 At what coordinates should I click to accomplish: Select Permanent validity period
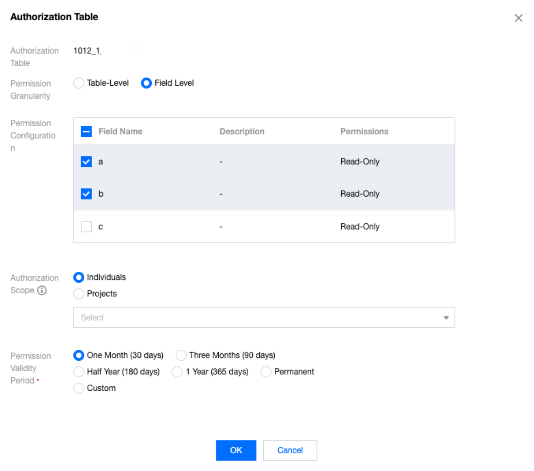click(266, 372)
